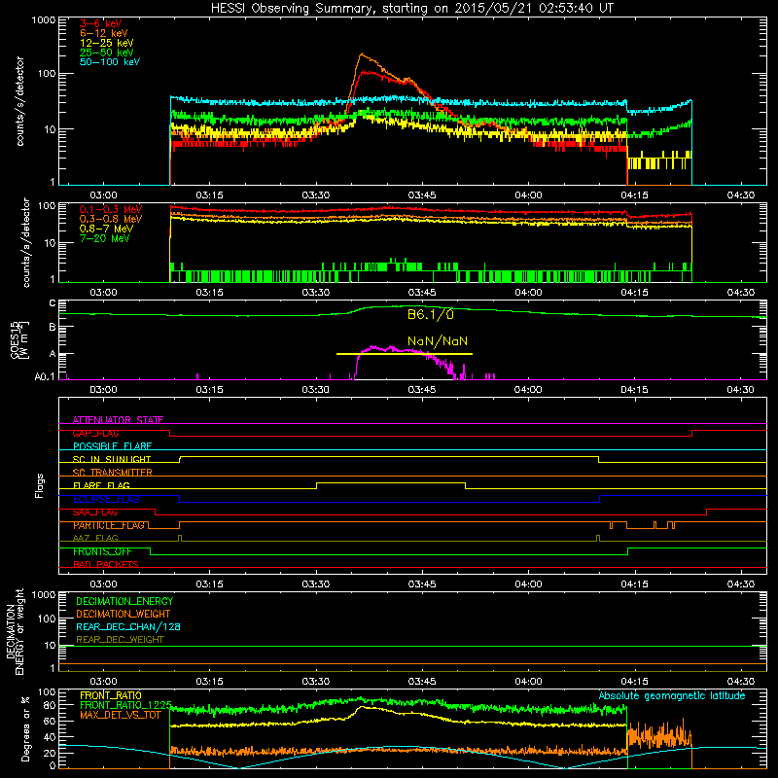Select the 50-100 keV legend label
This screenshot has height=778, width=778.
pos(110,62)
